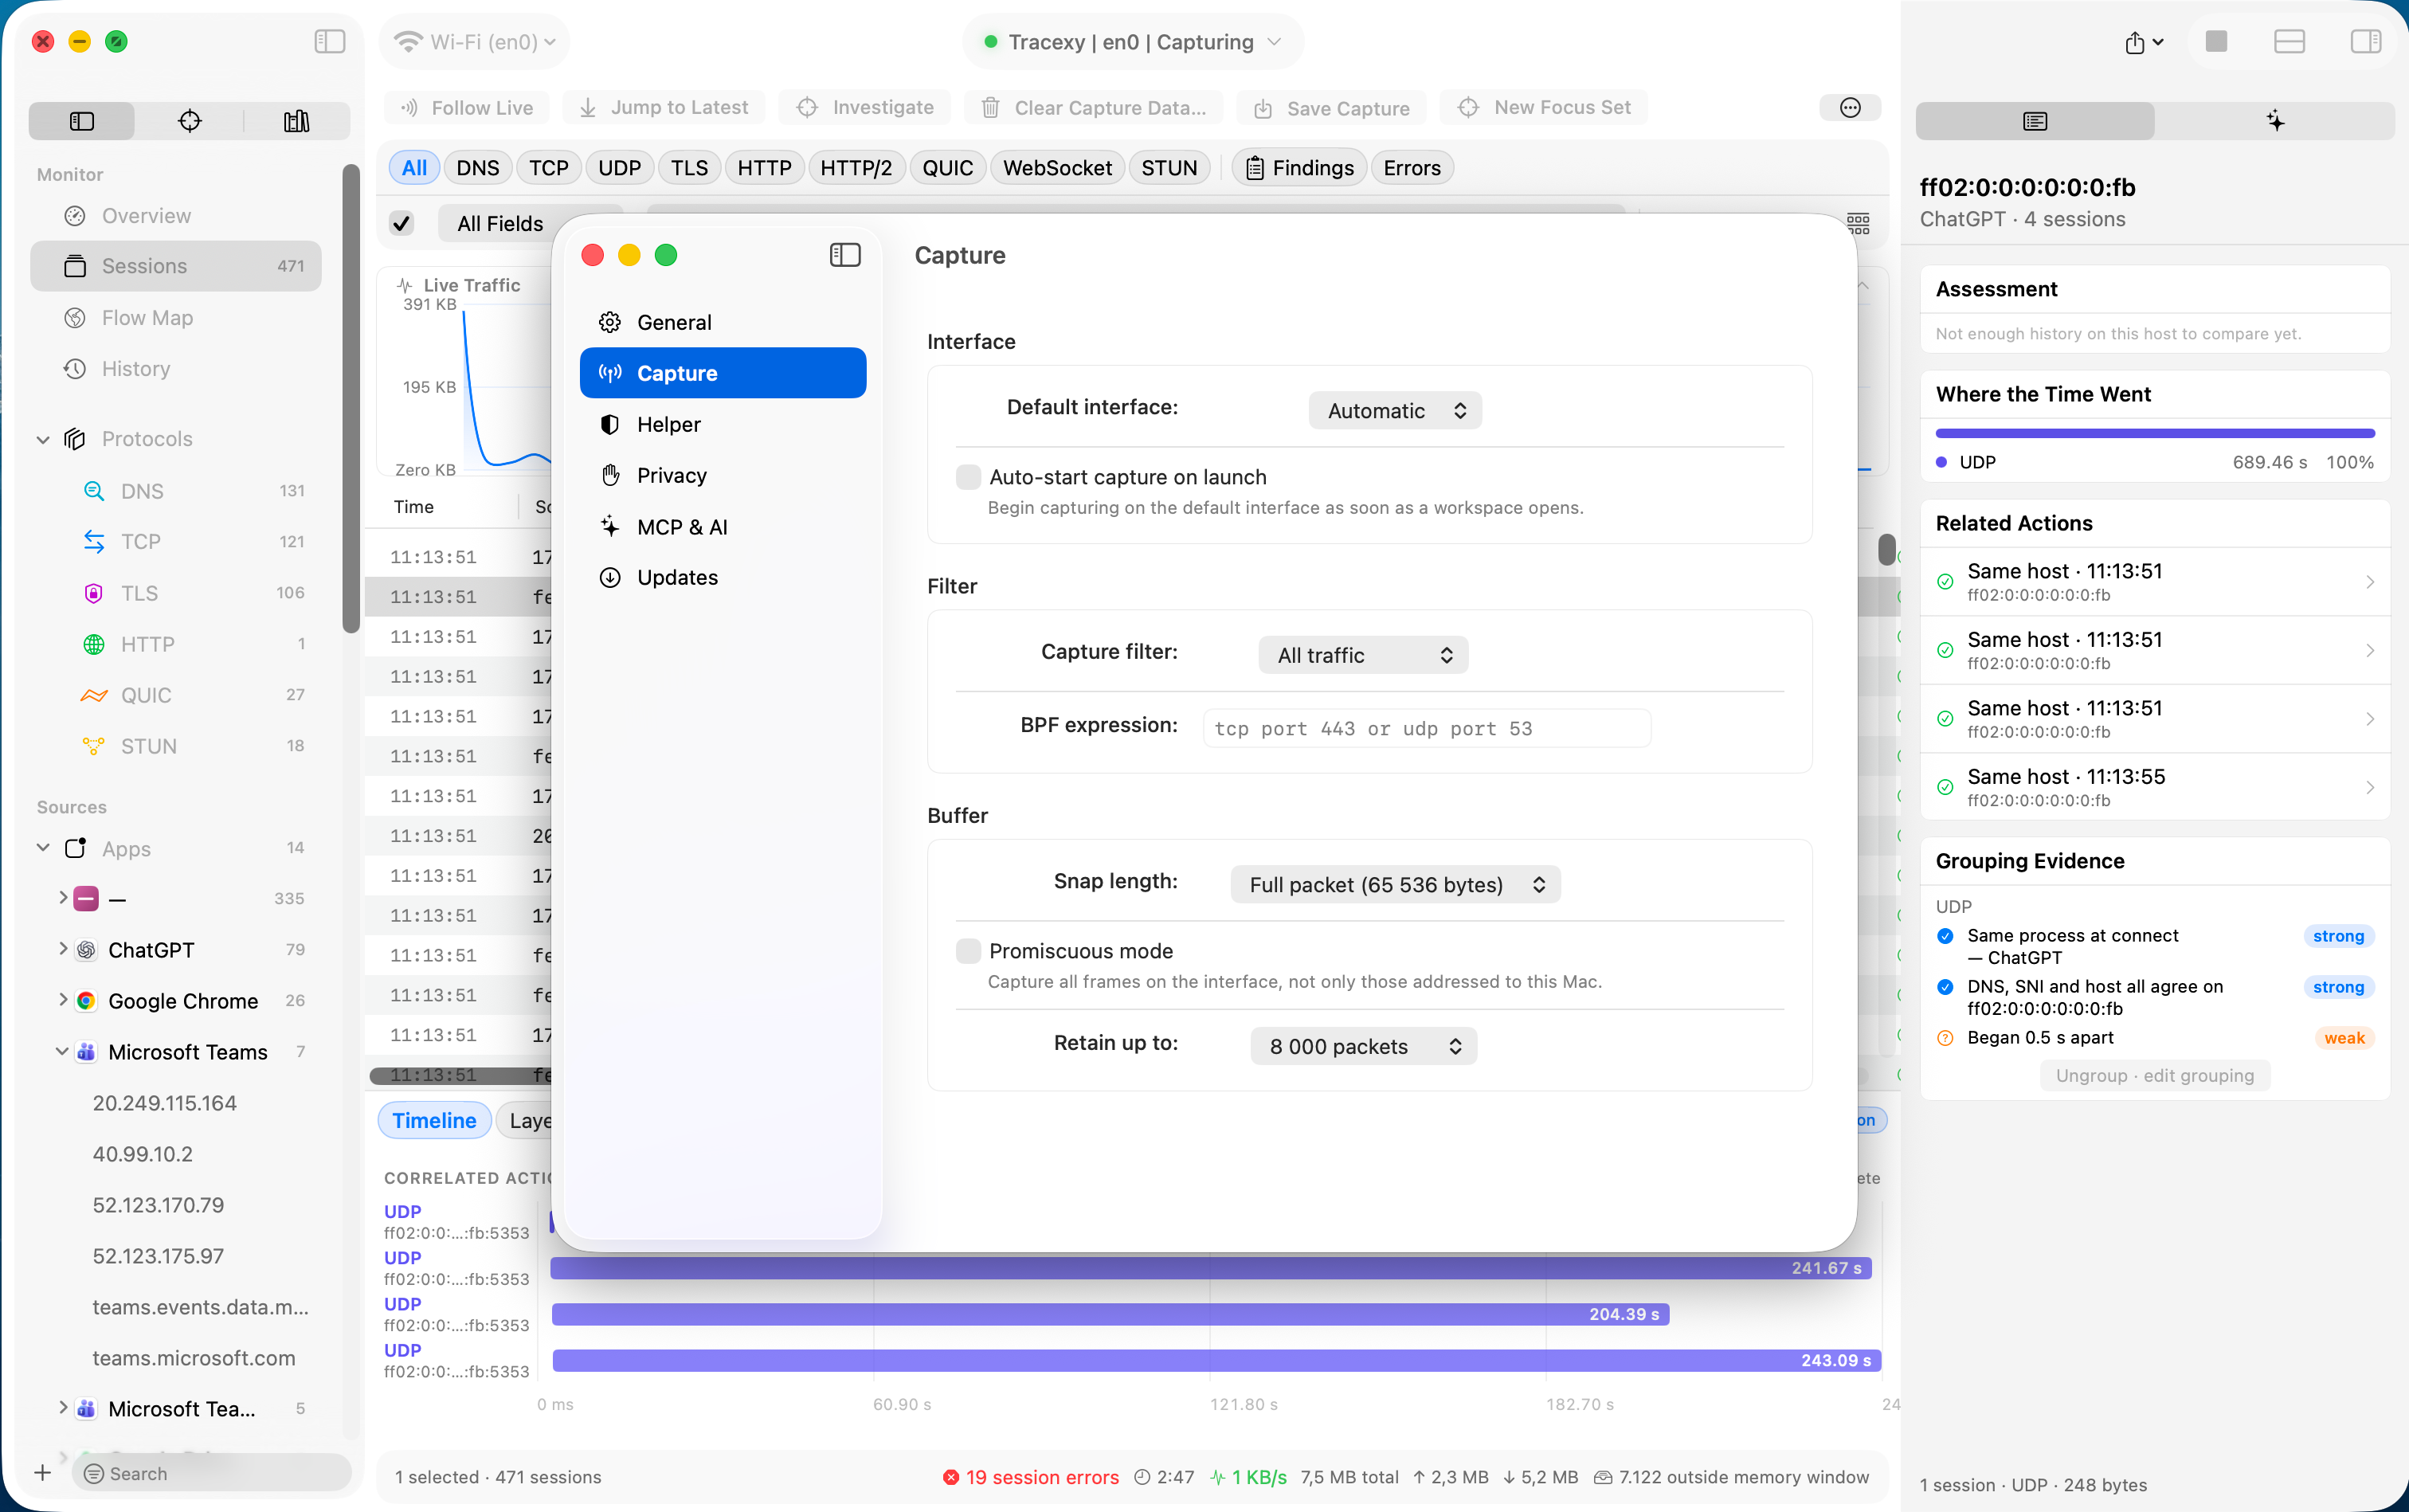Toggle Follow Live mode
The height and width of the screenshot is (1512, 2409).
(x=467, y=108)
